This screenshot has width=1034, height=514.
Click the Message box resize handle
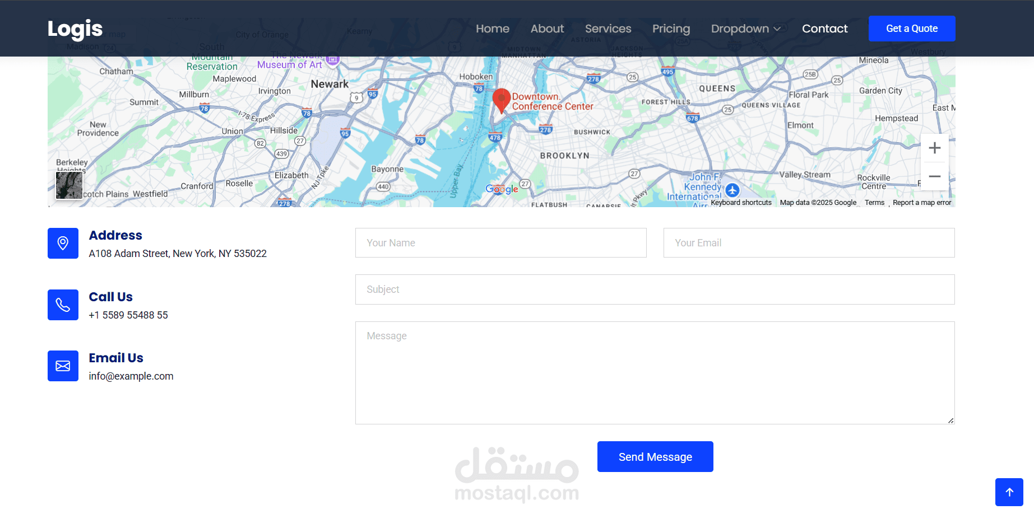point(950,420)
